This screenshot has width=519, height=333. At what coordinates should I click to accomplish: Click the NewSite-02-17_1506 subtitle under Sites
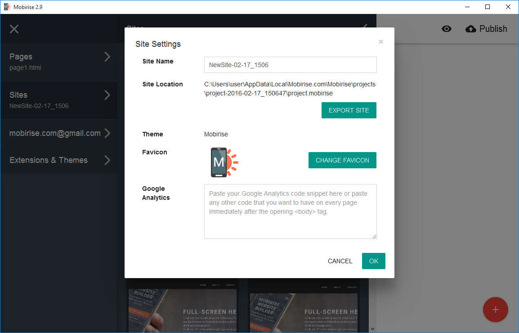pos(39,106)
